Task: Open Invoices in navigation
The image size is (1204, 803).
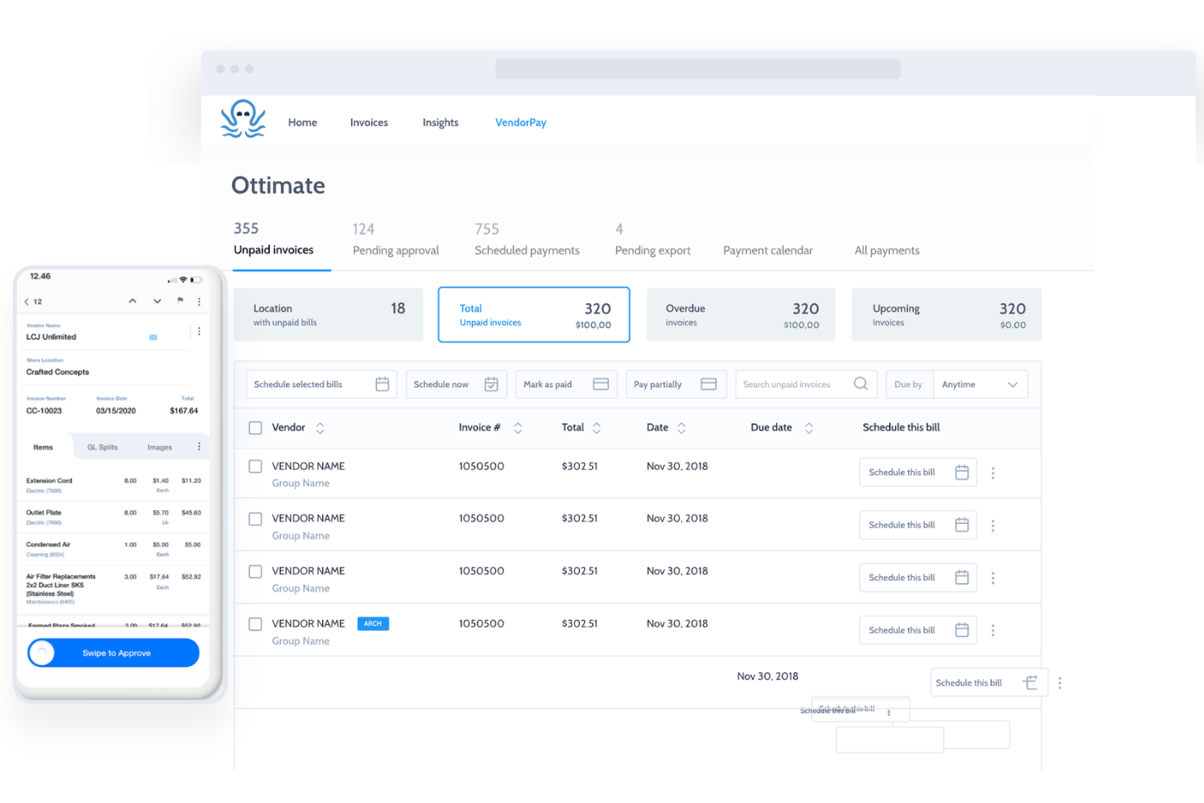Action: coord(369,122)
